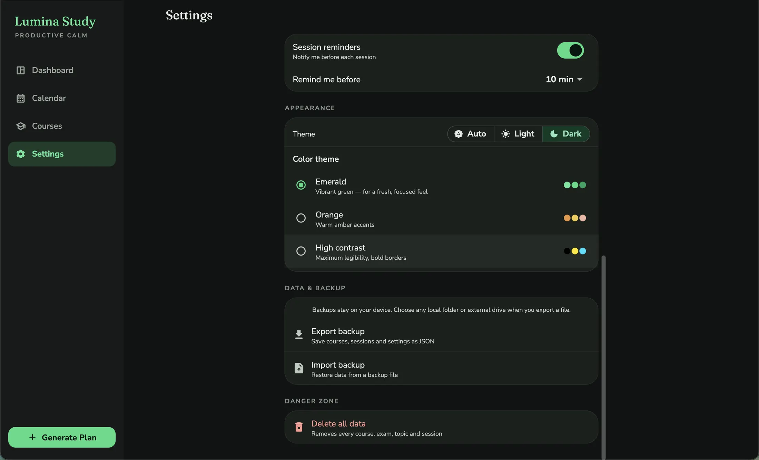Click the 'Backups stay on your device' notice
This screenshot has height=460, width=759.
coord(441,310)
